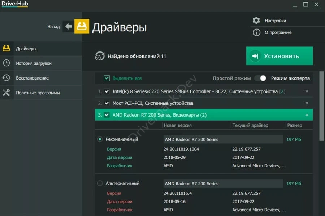
Task: Select the Рекомендуемый driver radio button
Action: [100, 139]
